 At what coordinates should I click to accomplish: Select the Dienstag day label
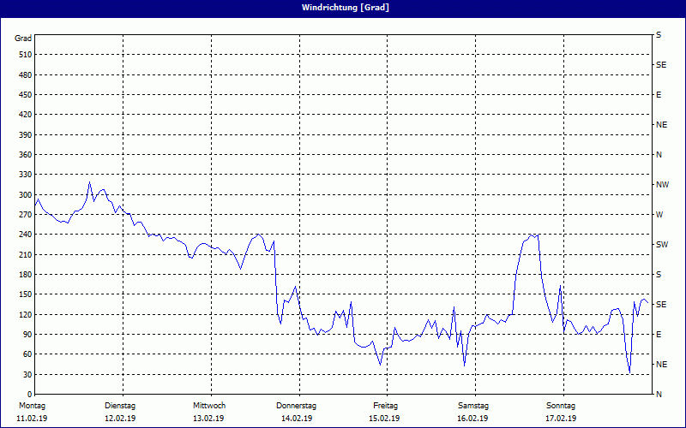[x=120, y=406]
